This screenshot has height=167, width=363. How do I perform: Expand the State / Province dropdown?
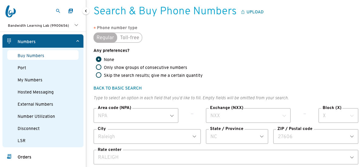tap(237, 136)
